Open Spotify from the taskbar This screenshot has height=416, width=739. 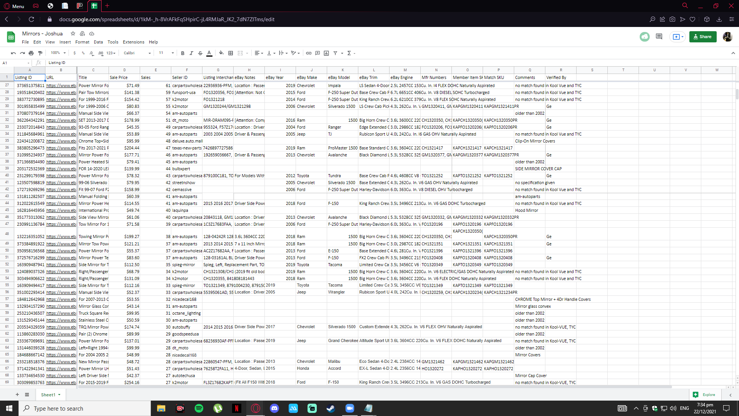point(199,408)
